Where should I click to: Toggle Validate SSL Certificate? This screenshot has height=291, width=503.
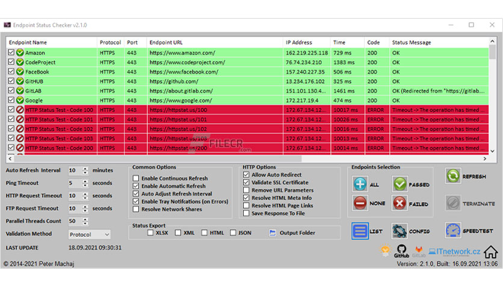pos(246,182)
